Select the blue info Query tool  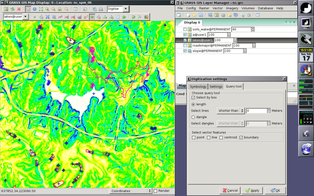pyautogui.click(x=35, y=9)
